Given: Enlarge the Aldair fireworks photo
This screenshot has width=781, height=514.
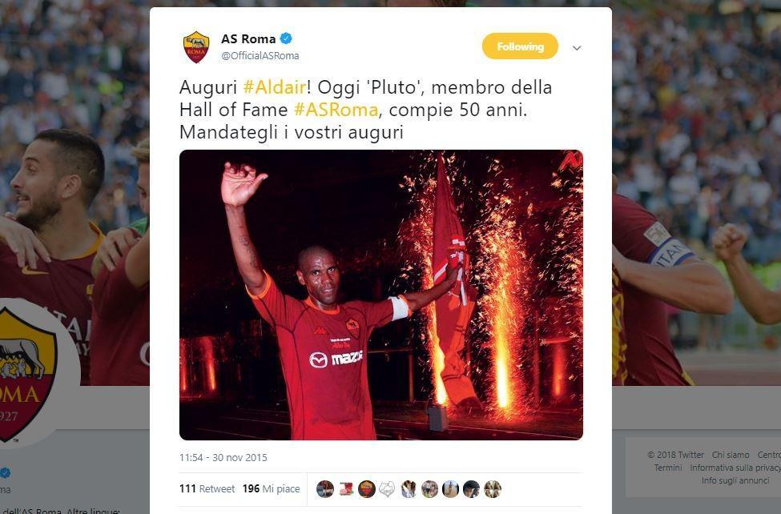Looking at the screenshot, I should [381, 295].
